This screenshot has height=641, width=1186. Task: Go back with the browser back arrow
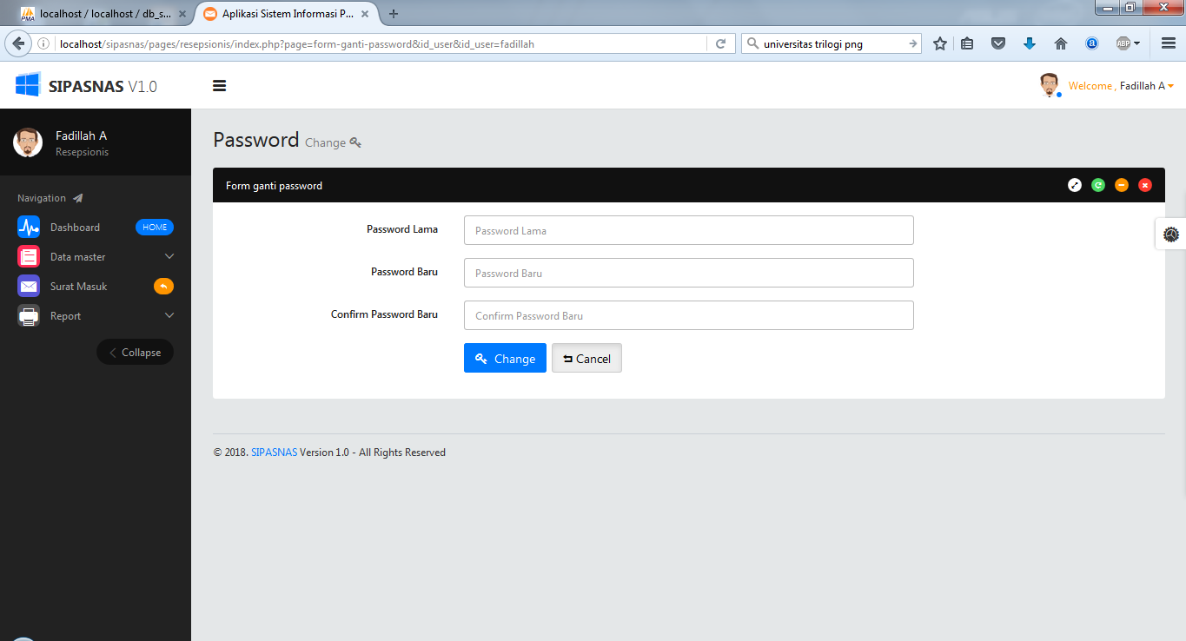click(17, 43)
